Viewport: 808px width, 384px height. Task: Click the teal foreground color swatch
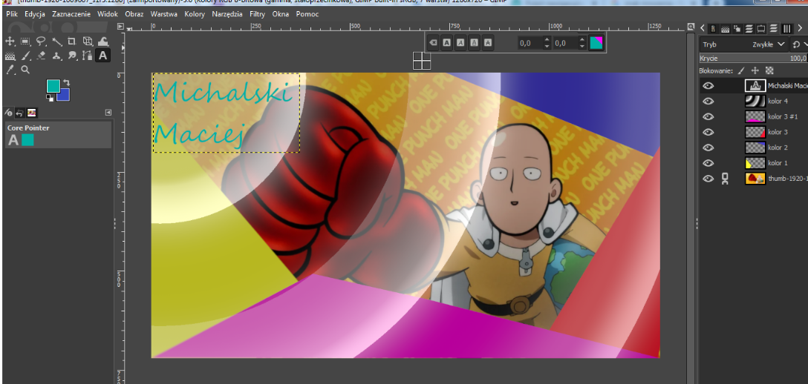point(53,86)
